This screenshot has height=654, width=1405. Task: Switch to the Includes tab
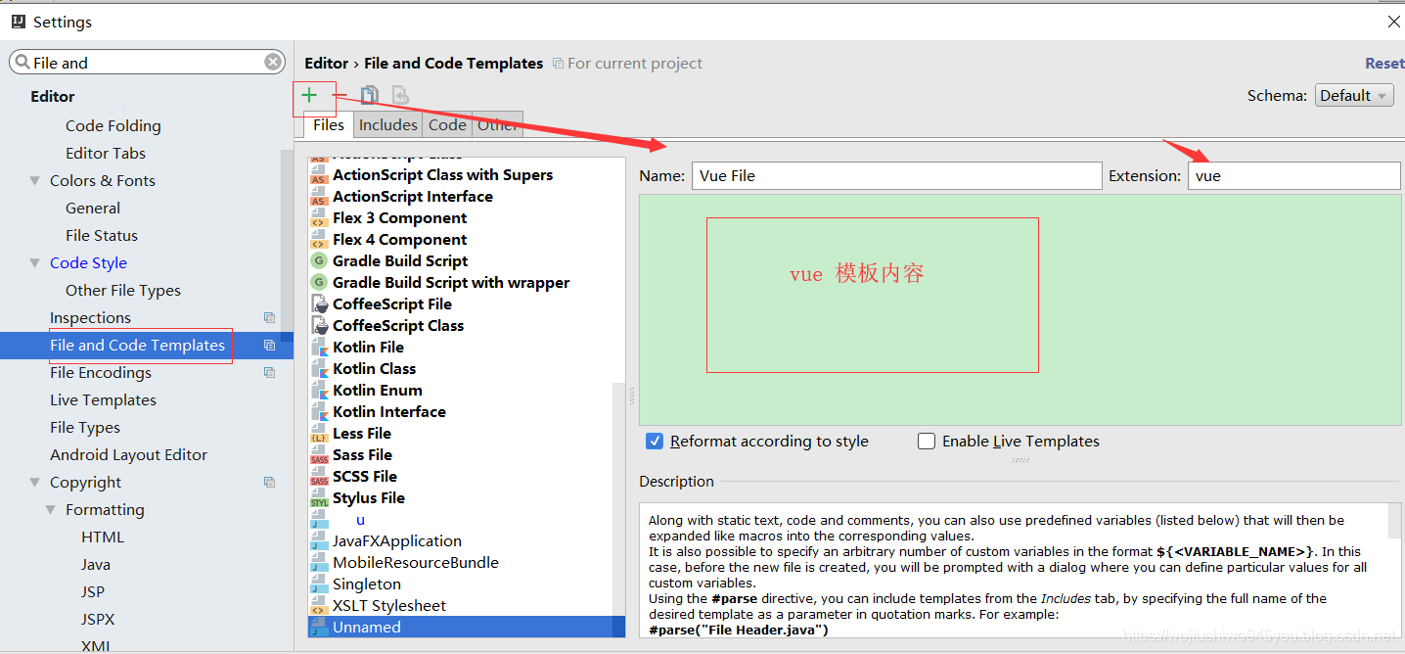(x=387, y=124)
